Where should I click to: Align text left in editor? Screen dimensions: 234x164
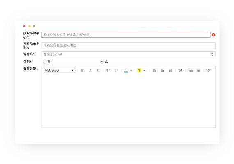pyautogui.click(x=154, y=71)
